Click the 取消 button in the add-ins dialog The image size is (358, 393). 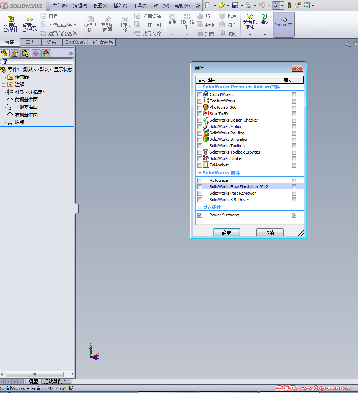(x=270, y=232)
